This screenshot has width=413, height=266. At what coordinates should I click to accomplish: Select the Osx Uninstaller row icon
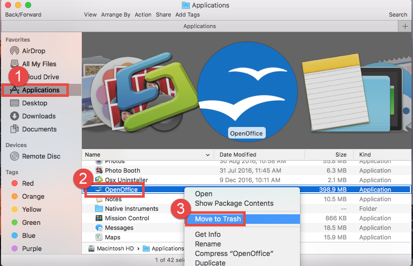point(99,180)
